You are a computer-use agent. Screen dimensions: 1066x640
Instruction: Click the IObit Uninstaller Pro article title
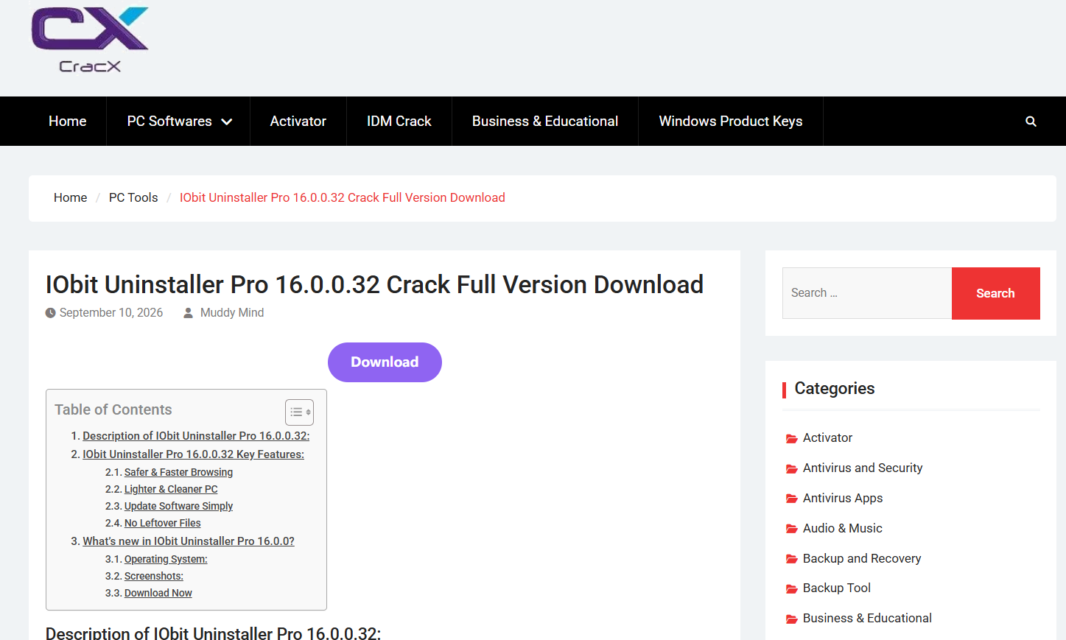click(374, 285)
